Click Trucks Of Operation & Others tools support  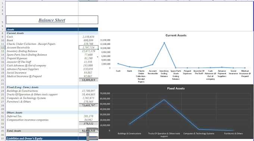pyautogui.click(x=32, y=94)
